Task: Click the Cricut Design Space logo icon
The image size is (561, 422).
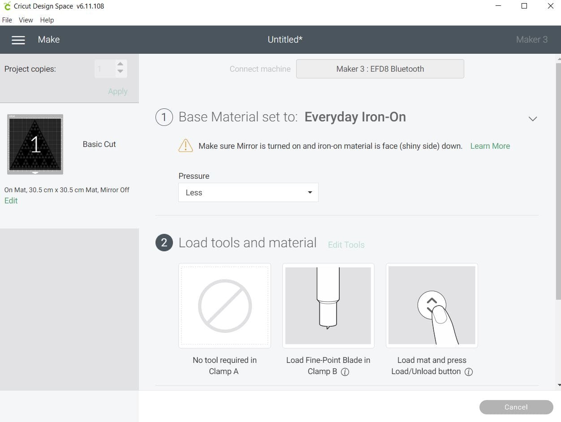Action: (x=7, y=6)
